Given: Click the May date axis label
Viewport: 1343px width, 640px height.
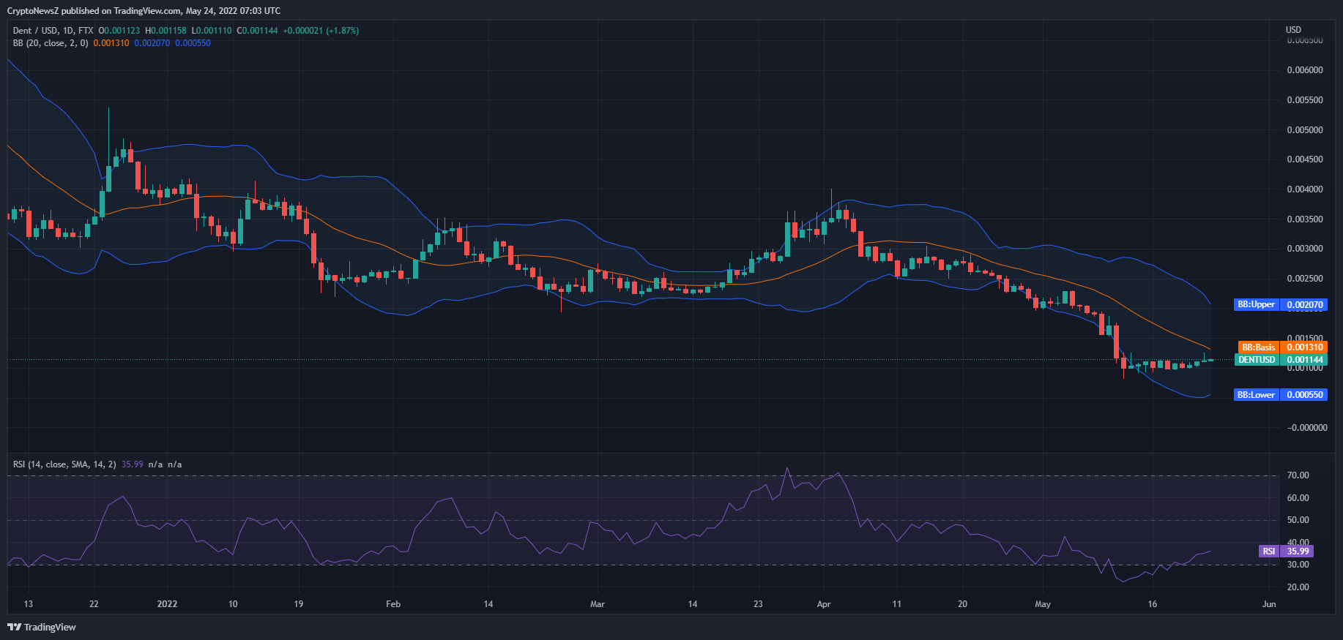Looking at the screenshot, I should click(x=1043, y=604).
